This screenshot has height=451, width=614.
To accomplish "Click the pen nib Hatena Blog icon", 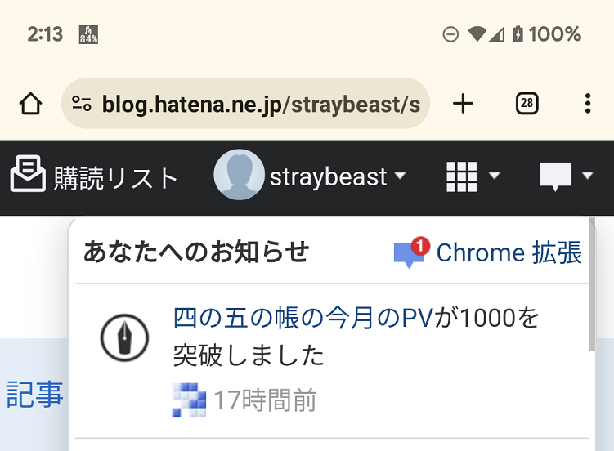I will 124,337.
